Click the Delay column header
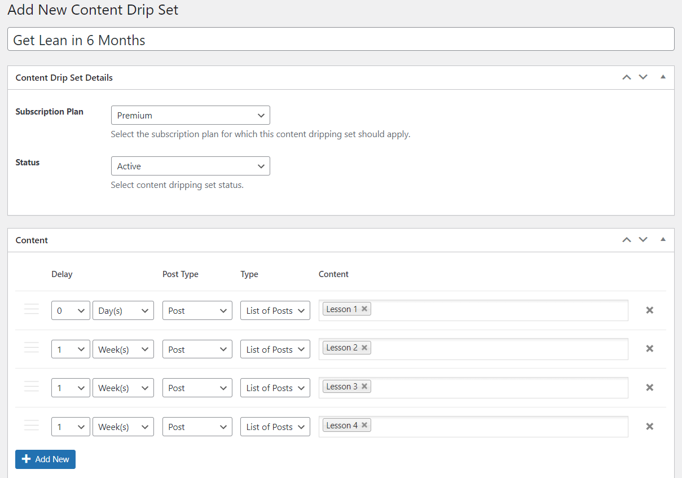Screen dimensions: 682x478 coord(62,274)
